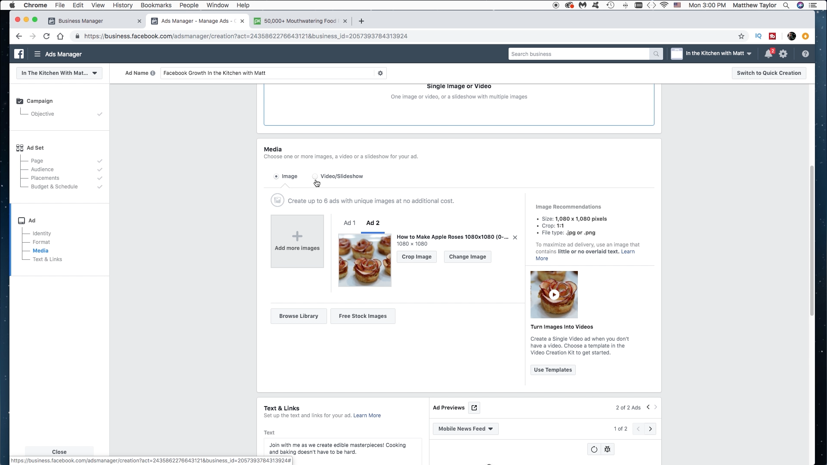Click the Use Templates button
Image resolution: width=827 pixels, height=465 pixels.
tap(553, 370)
